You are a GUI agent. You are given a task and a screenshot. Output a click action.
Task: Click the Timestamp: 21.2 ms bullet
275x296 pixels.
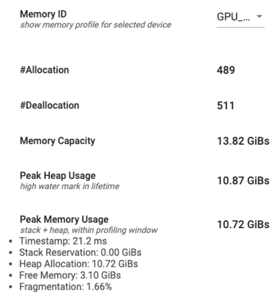[x=63, y=241]
